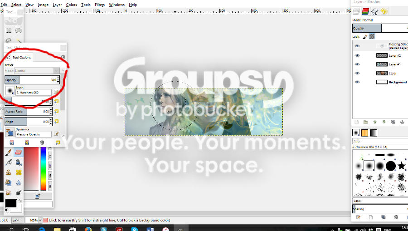Reset Angle value to default

[57, 122]
